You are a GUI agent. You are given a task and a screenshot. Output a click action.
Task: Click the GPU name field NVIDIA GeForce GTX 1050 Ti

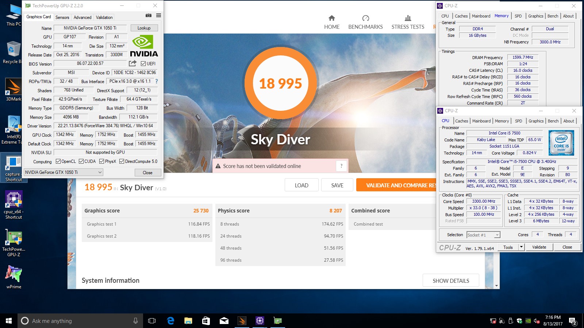pyautogui.click(x=90, y=28)
